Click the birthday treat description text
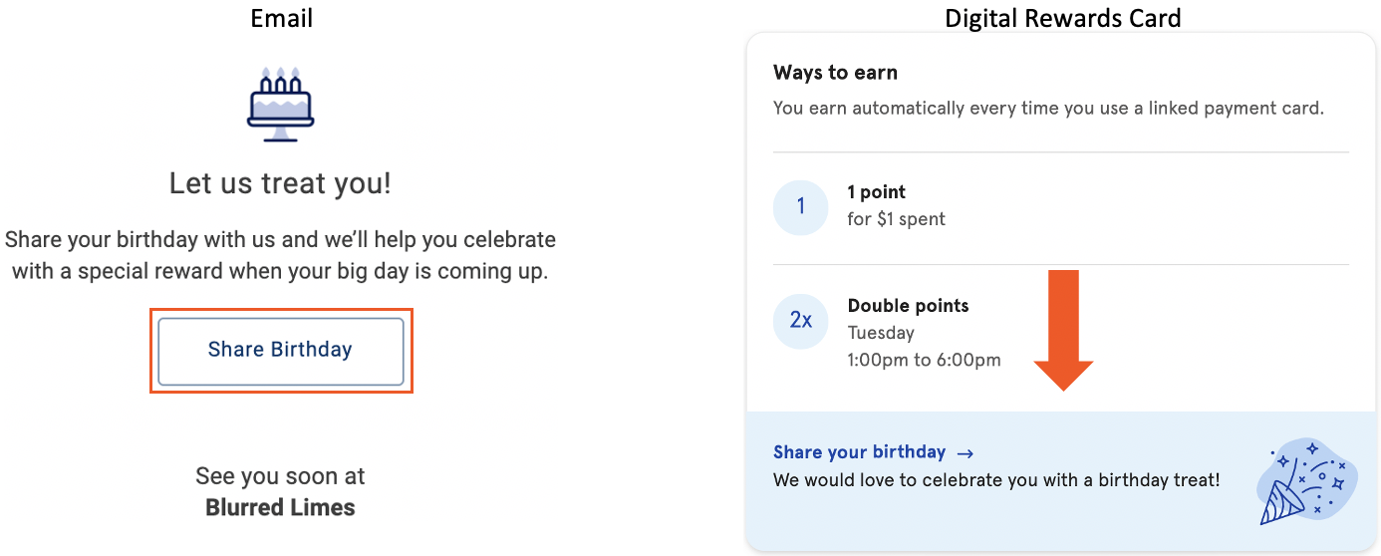Screen dimensions: 1381x556 pos(996,480)
